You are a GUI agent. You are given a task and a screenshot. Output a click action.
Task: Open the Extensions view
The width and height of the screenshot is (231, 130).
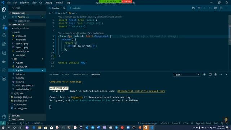point(4,44)
